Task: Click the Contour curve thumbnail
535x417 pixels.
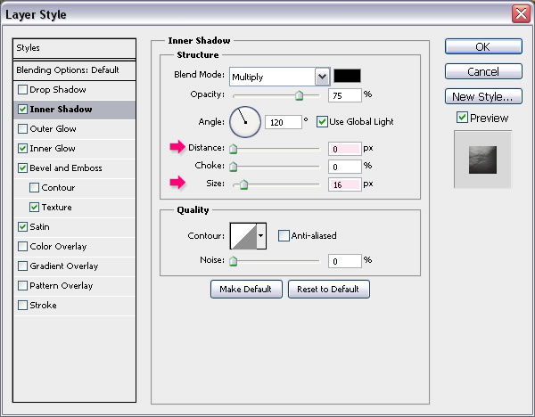Action: click(243, 236)
